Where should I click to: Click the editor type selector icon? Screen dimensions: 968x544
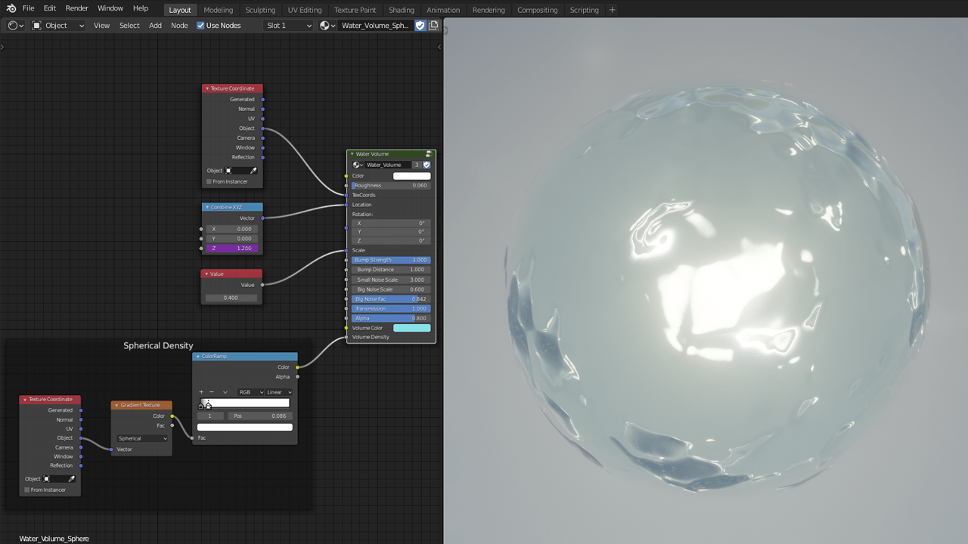click(14, 25)
